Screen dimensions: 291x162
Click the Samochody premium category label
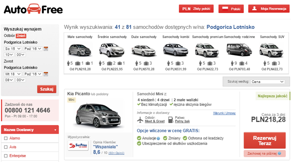(208, 37)
